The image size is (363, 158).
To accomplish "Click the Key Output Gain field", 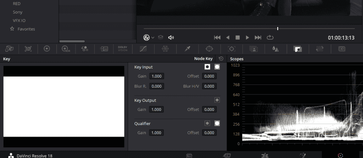I will [x=156, y=110].
